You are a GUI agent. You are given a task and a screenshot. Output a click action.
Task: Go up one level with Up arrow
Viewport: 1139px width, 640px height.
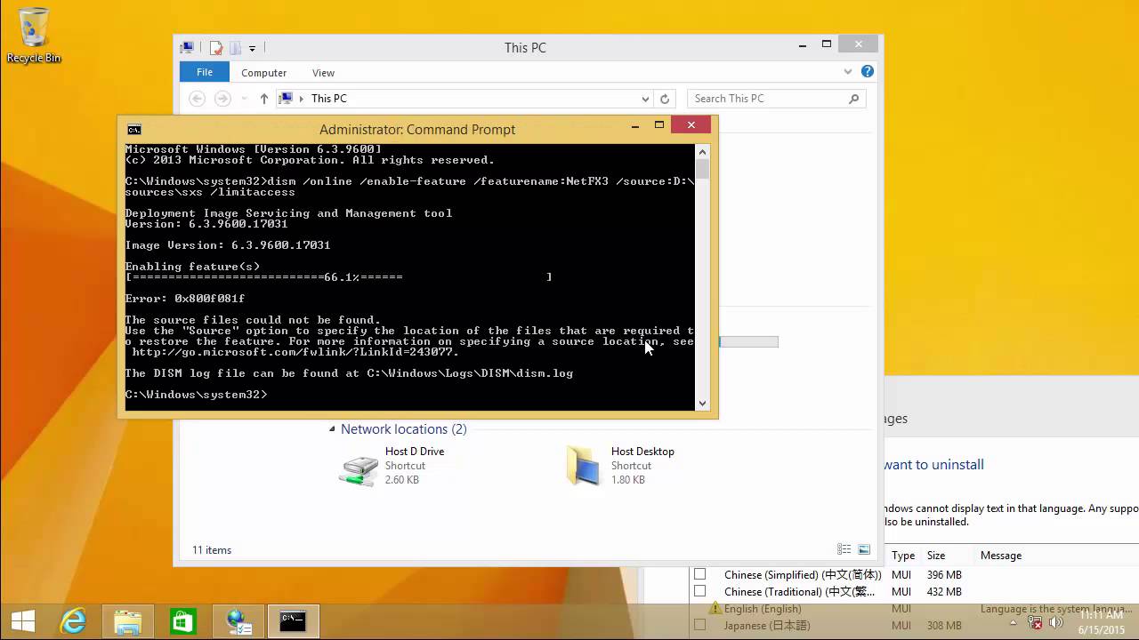click(264, 99)
